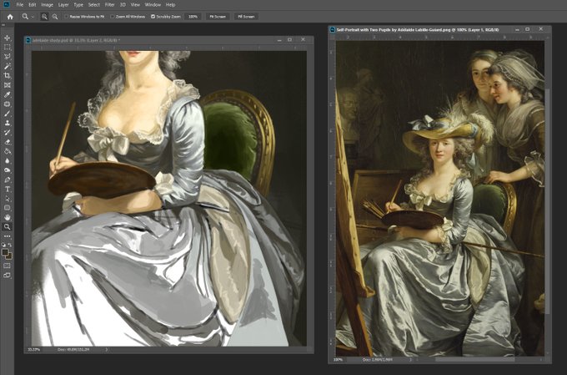Select the Sponge tool
Screen dimensions: 567x375
point(7,170)
